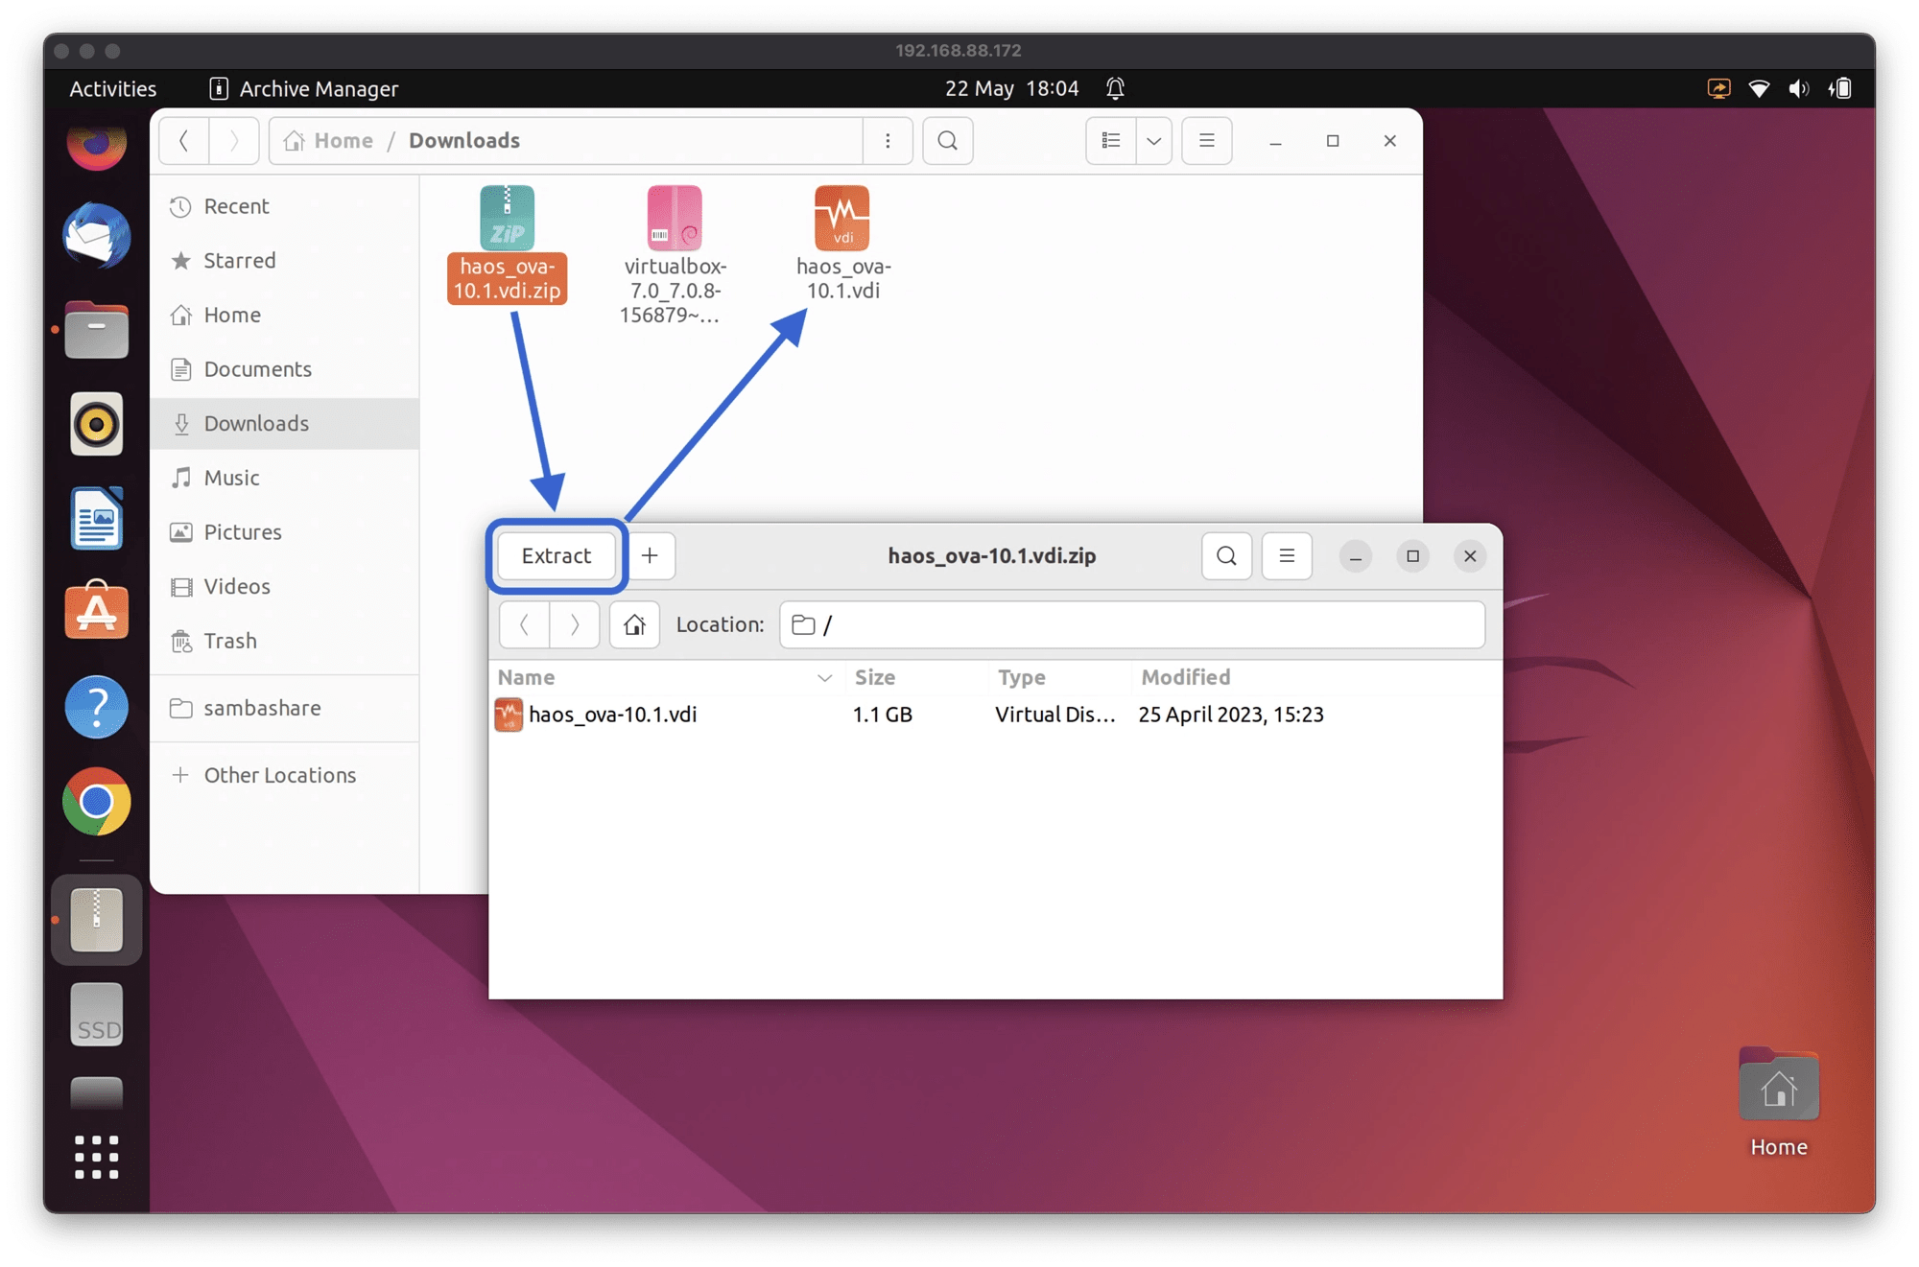Open Rhythmbox from the dock
Image resolution: width=1919 pixels, height=1267 pixels.
(96, 423)
